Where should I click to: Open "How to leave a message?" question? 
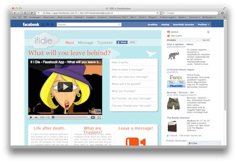(127, 69)
